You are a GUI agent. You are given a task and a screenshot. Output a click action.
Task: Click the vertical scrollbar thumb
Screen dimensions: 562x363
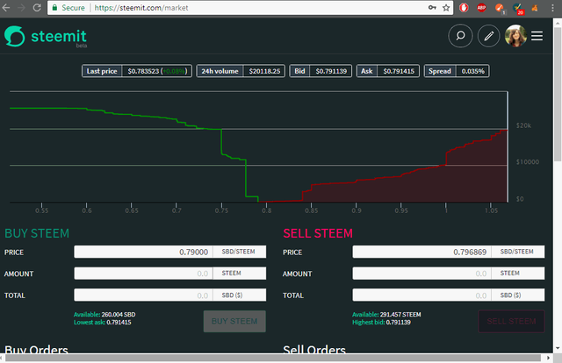click(x=558, y=93)
